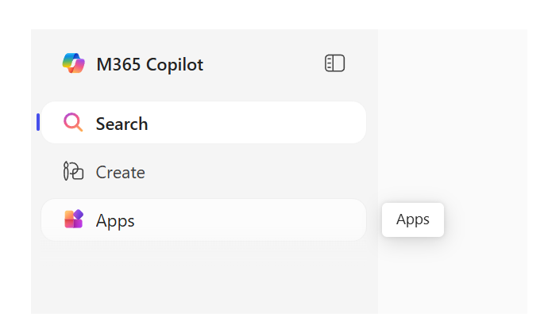Click the blank area right of Create label
548x332 pixels.
point(255,171)
